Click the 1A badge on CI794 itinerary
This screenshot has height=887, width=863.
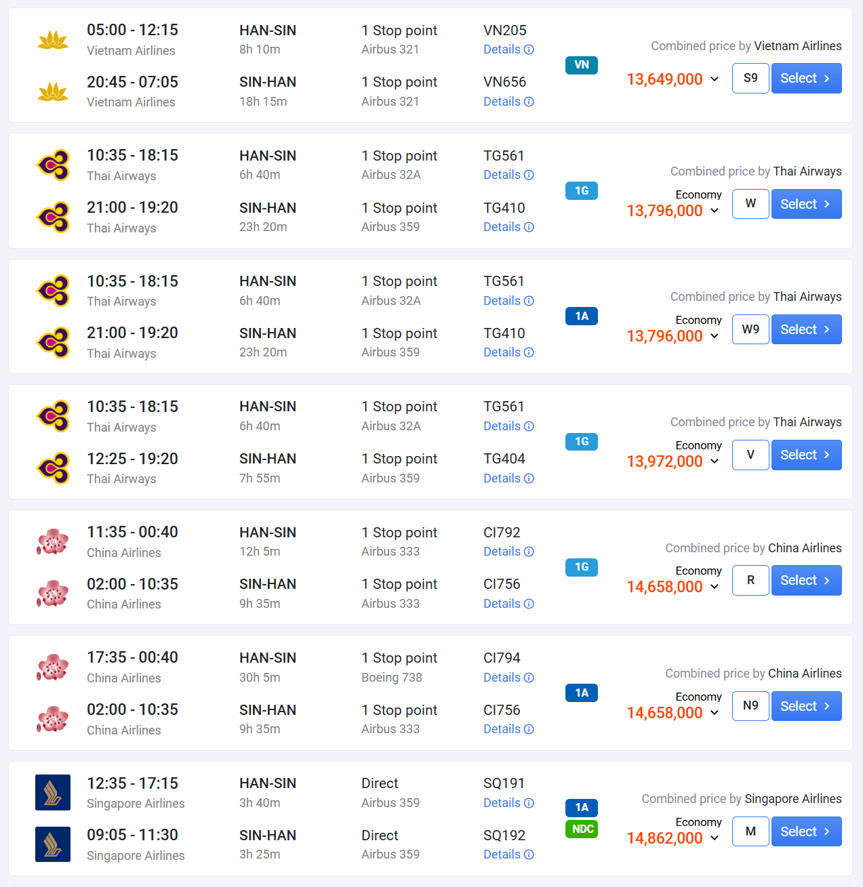(582, 693)
